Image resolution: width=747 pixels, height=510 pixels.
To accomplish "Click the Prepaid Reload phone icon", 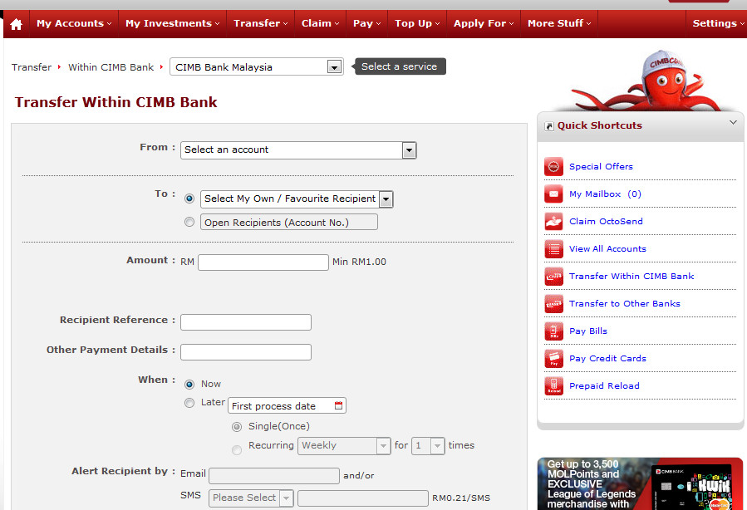I will (x=553, y=385).
